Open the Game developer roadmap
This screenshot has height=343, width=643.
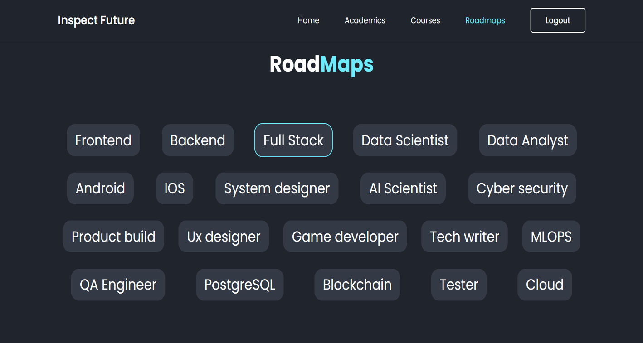pyautogui.click(x=345, y=236)
